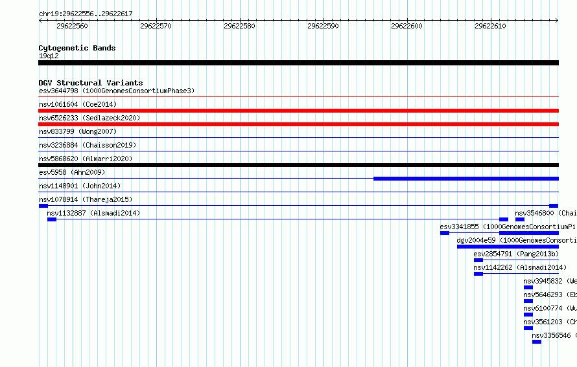Image resolution: width=577 pixels, height=367 pixels.
Task: Click ruler position 29622600
Action: (x=406, y=26)
